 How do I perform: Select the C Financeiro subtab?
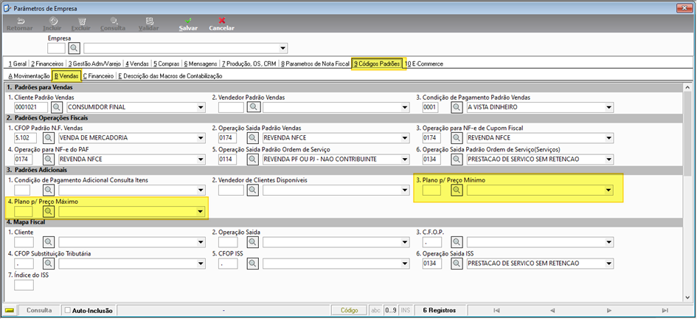pyautogui.click(x=98, y=76)
